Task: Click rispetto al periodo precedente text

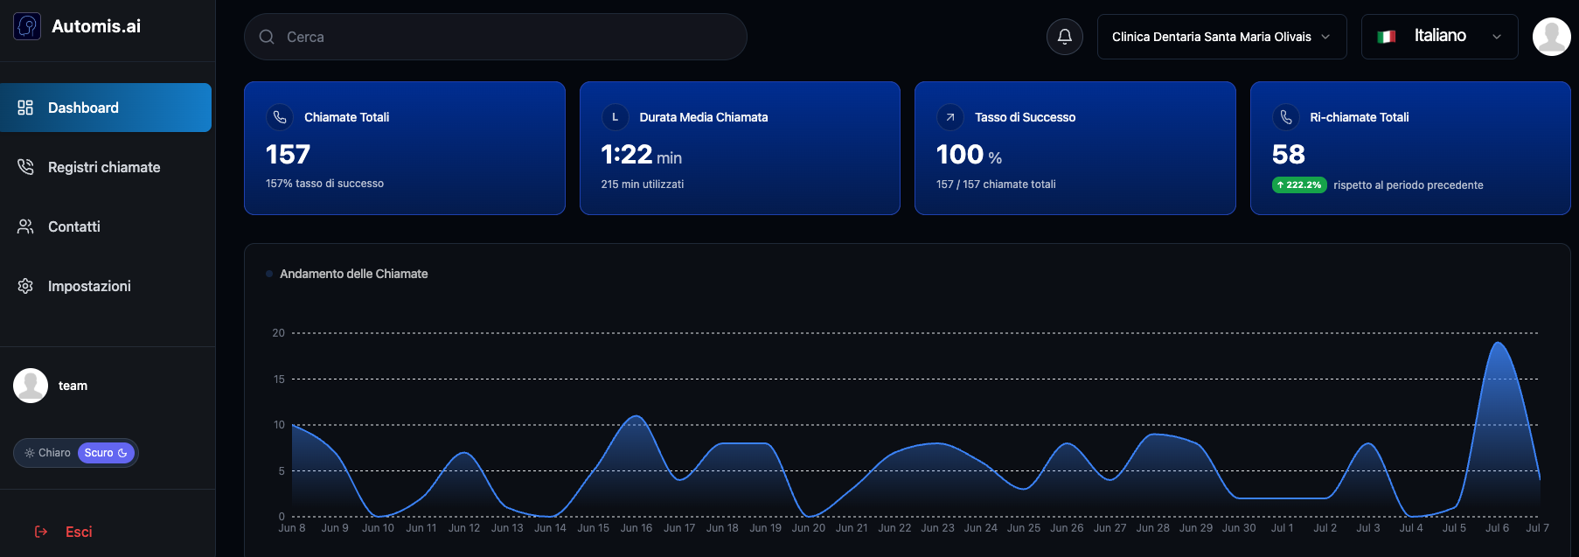Action: pyautogui.click(x=1409, y=185)
